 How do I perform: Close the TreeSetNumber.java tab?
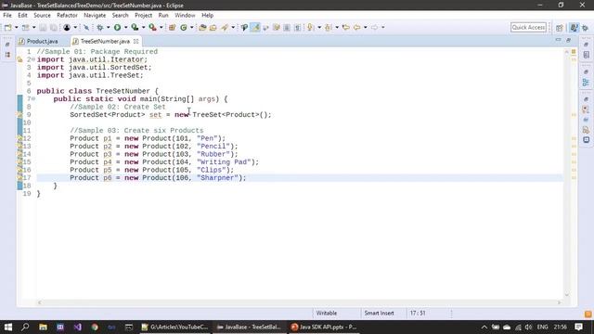point(136,41)
